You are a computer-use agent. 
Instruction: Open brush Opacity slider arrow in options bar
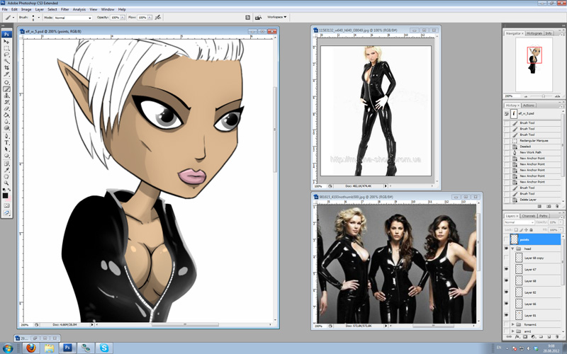click(x=123, y=17)
